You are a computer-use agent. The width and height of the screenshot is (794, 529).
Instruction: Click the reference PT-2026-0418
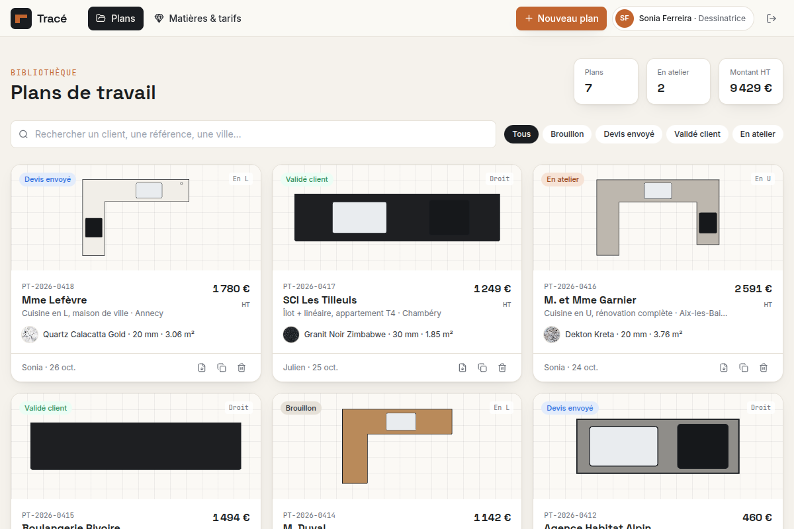(48, 287)
